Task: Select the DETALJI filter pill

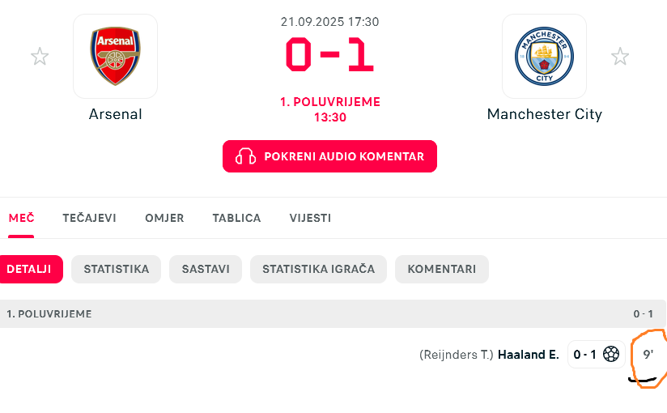Action: [x=30, y=269]
